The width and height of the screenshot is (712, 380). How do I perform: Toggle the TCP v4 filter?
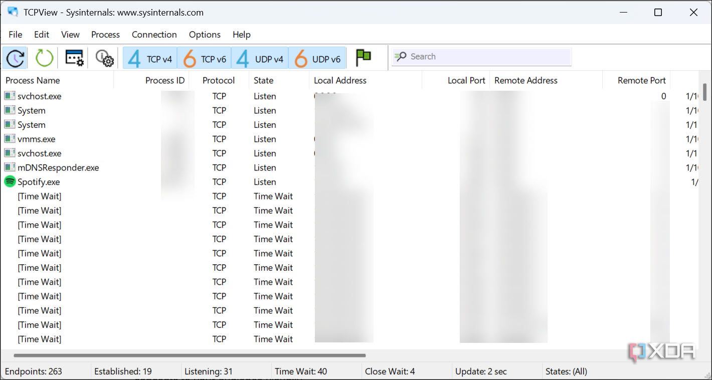pyautogui.click(x=149, y=58)
